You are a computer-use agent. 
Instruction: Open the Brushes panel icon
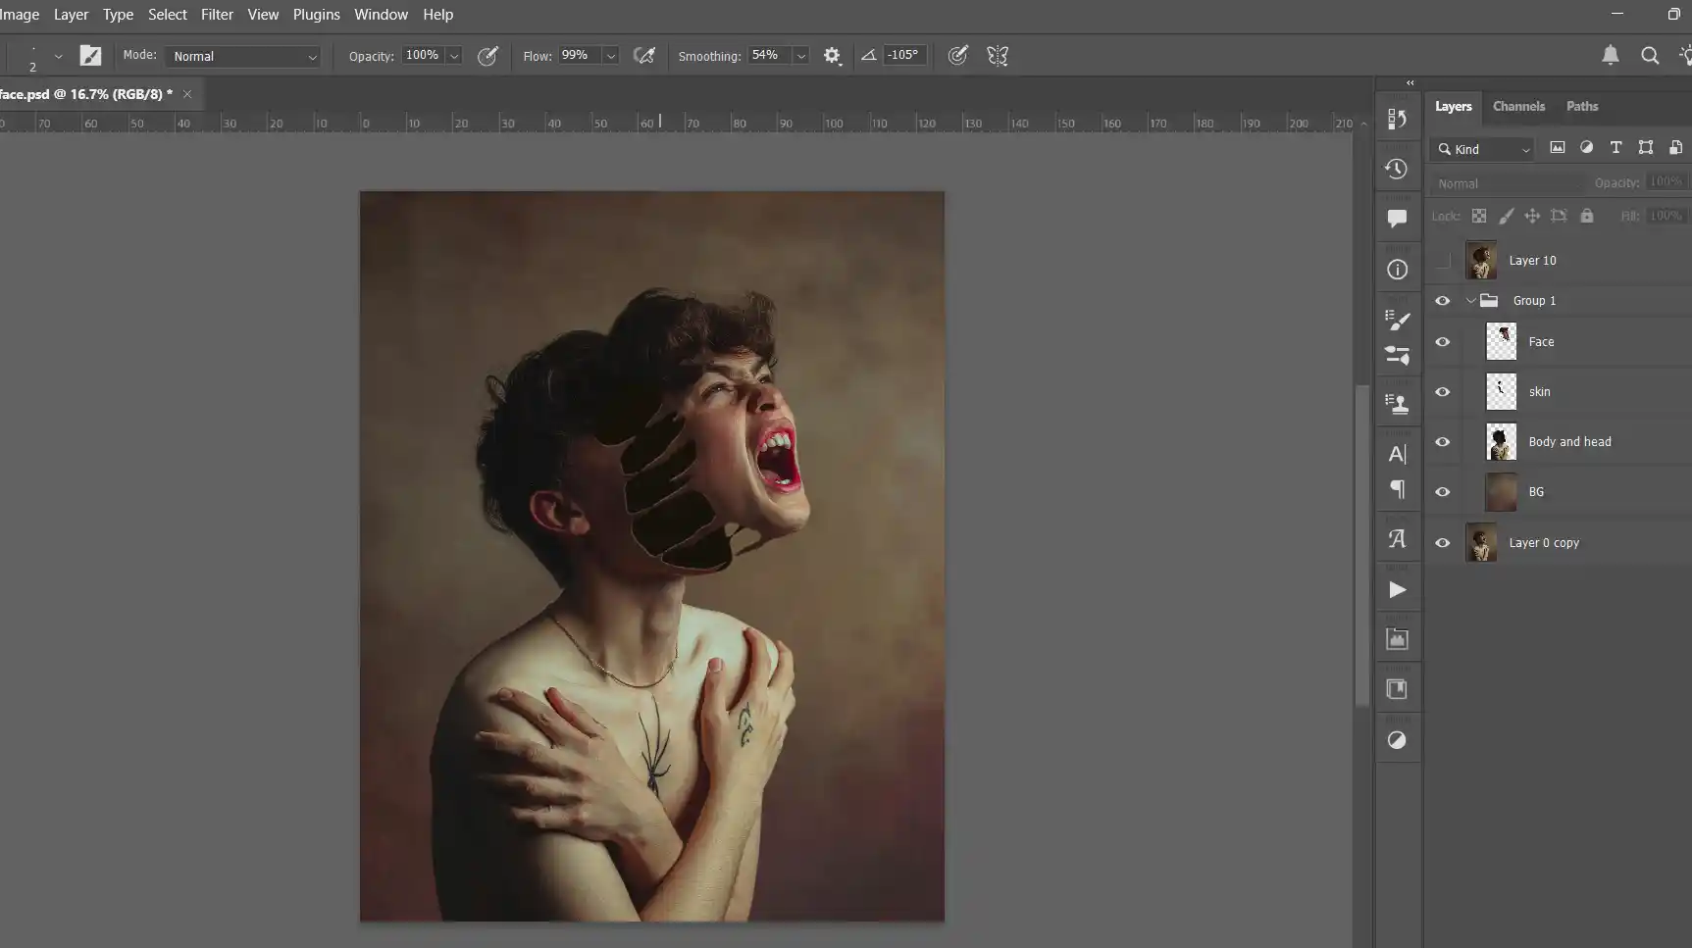point(1397,355)
